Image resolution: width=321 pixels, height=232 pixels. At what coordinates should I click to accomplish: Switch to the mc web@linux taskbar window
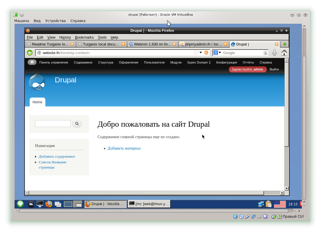click(x=149, y=204)
